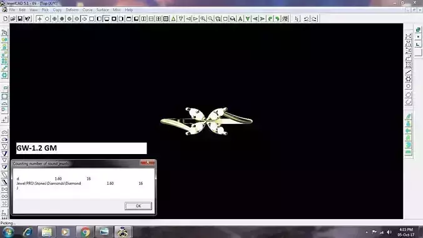Click the Jewel PRO\Stones\Diamonds\Diamond text row
The height and width of the screenshot is (238, 423).
[x=49, y=183]
